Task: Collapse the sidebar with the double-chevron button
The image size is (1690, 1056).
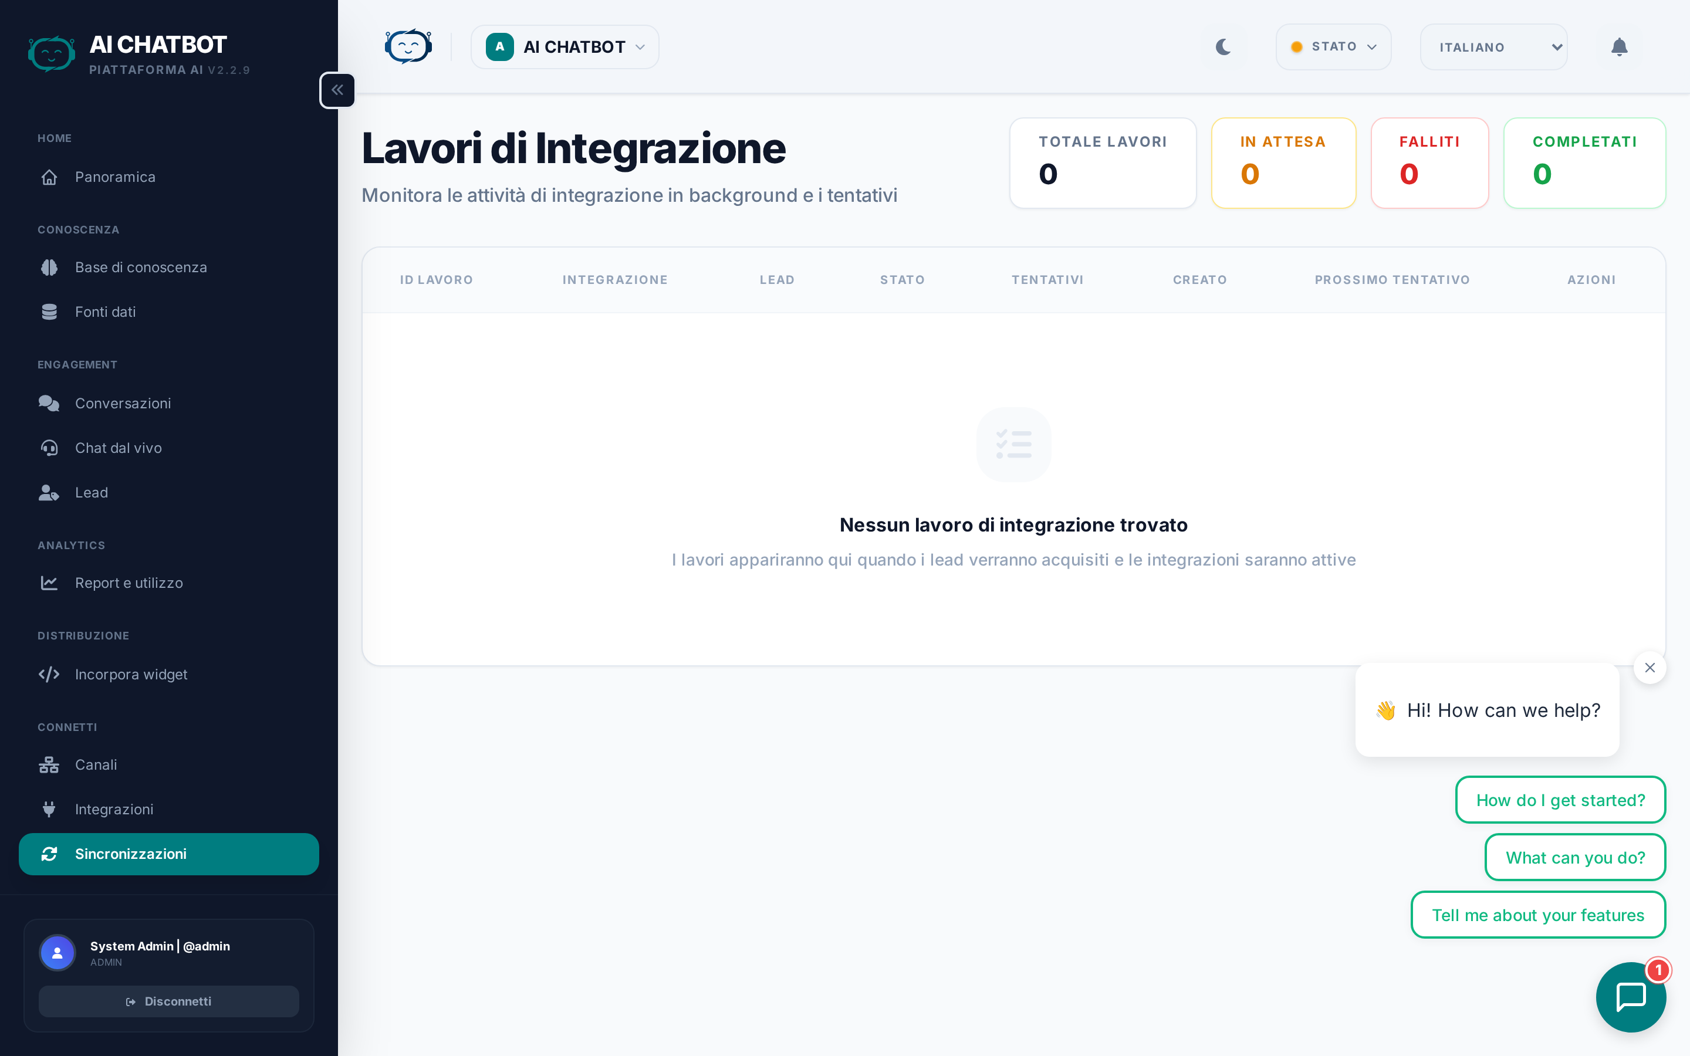Action: point(337,90)
